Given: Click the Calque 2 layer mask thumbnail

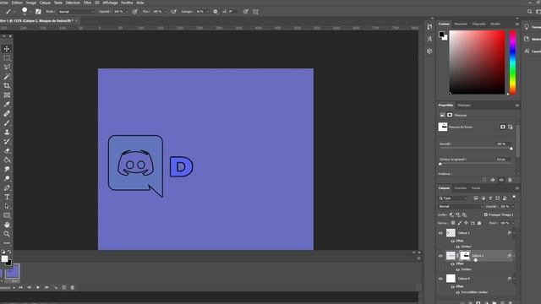Looking at the screenshot, I should [x=465, y=255].
